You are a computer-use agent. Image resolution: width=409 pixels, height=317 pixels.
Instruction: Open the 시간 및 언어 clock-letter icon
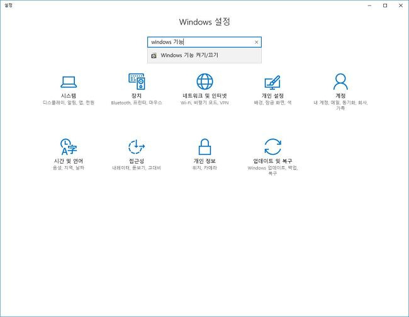(x=69, y=147)
